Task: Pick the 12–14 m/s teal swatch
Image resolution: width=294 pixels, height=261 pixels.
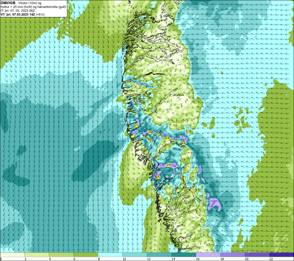Action: tap(159, 255)
